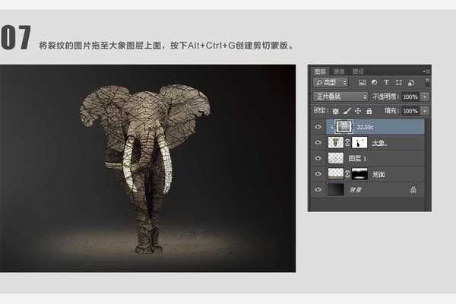Hide the 22.58c layer eye icon
This screenshot has width=456, height=304.
tap(318, 127)
